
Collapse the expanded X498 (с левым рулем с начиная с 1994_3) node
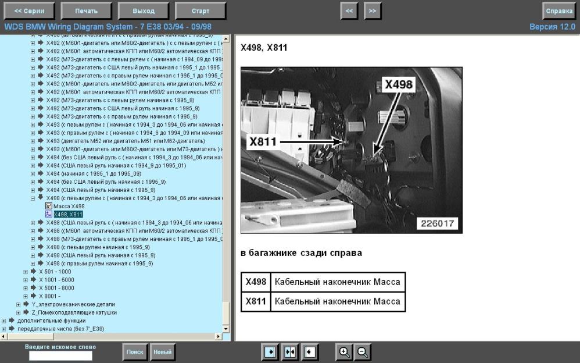33,198
